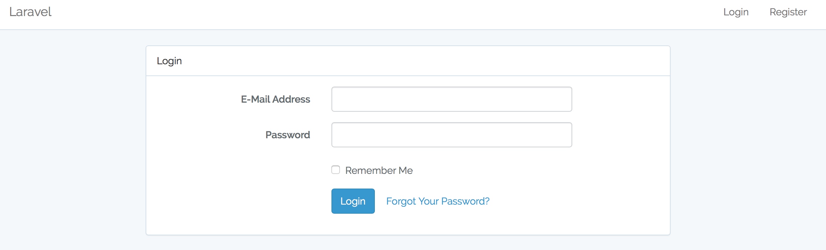Reset password via Forgot Your Password?
This screenshot has width=826, height=250.
[437, 201]
